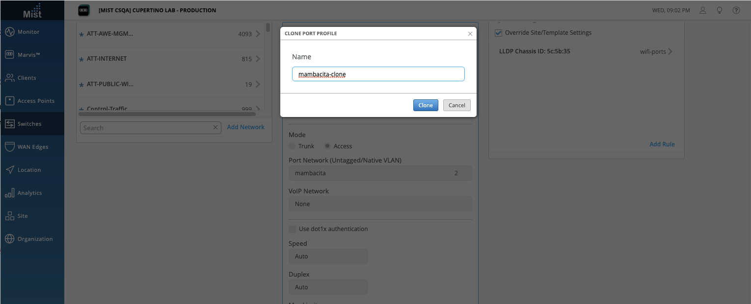Click the blue Clone button

(x=426, y=105)
